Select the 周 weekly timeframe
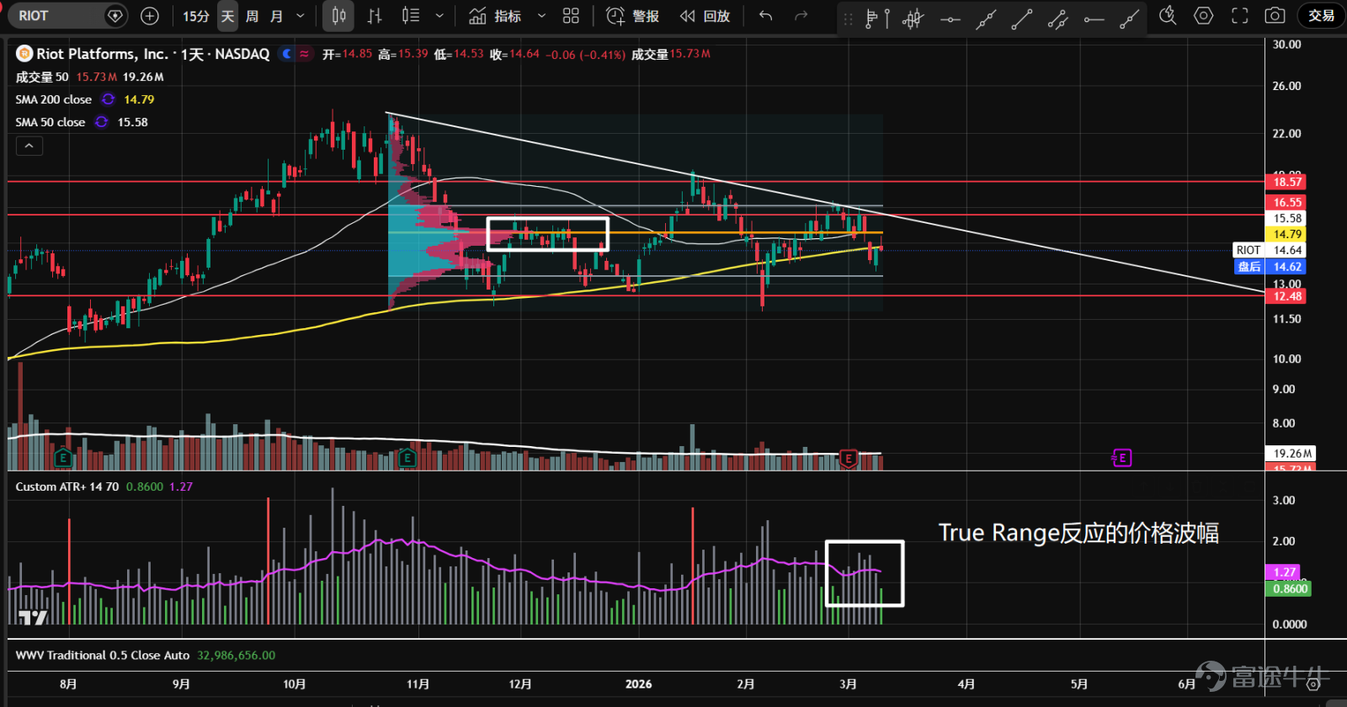Image resolution: width=1347 pixels, height=707 pixels. click(x=252, y=16)
